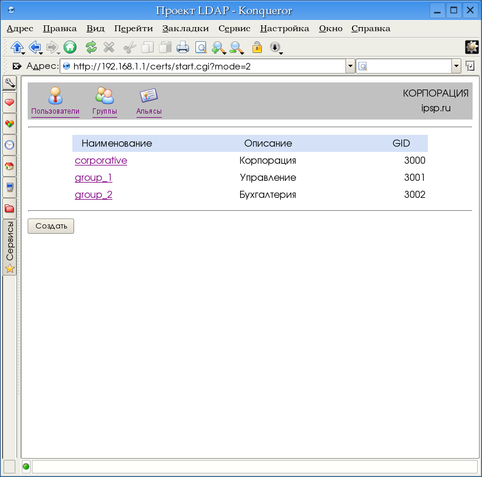Screen dimensions: 482x477
Task: Open the Настройка menu
Action: coord(284,28)
